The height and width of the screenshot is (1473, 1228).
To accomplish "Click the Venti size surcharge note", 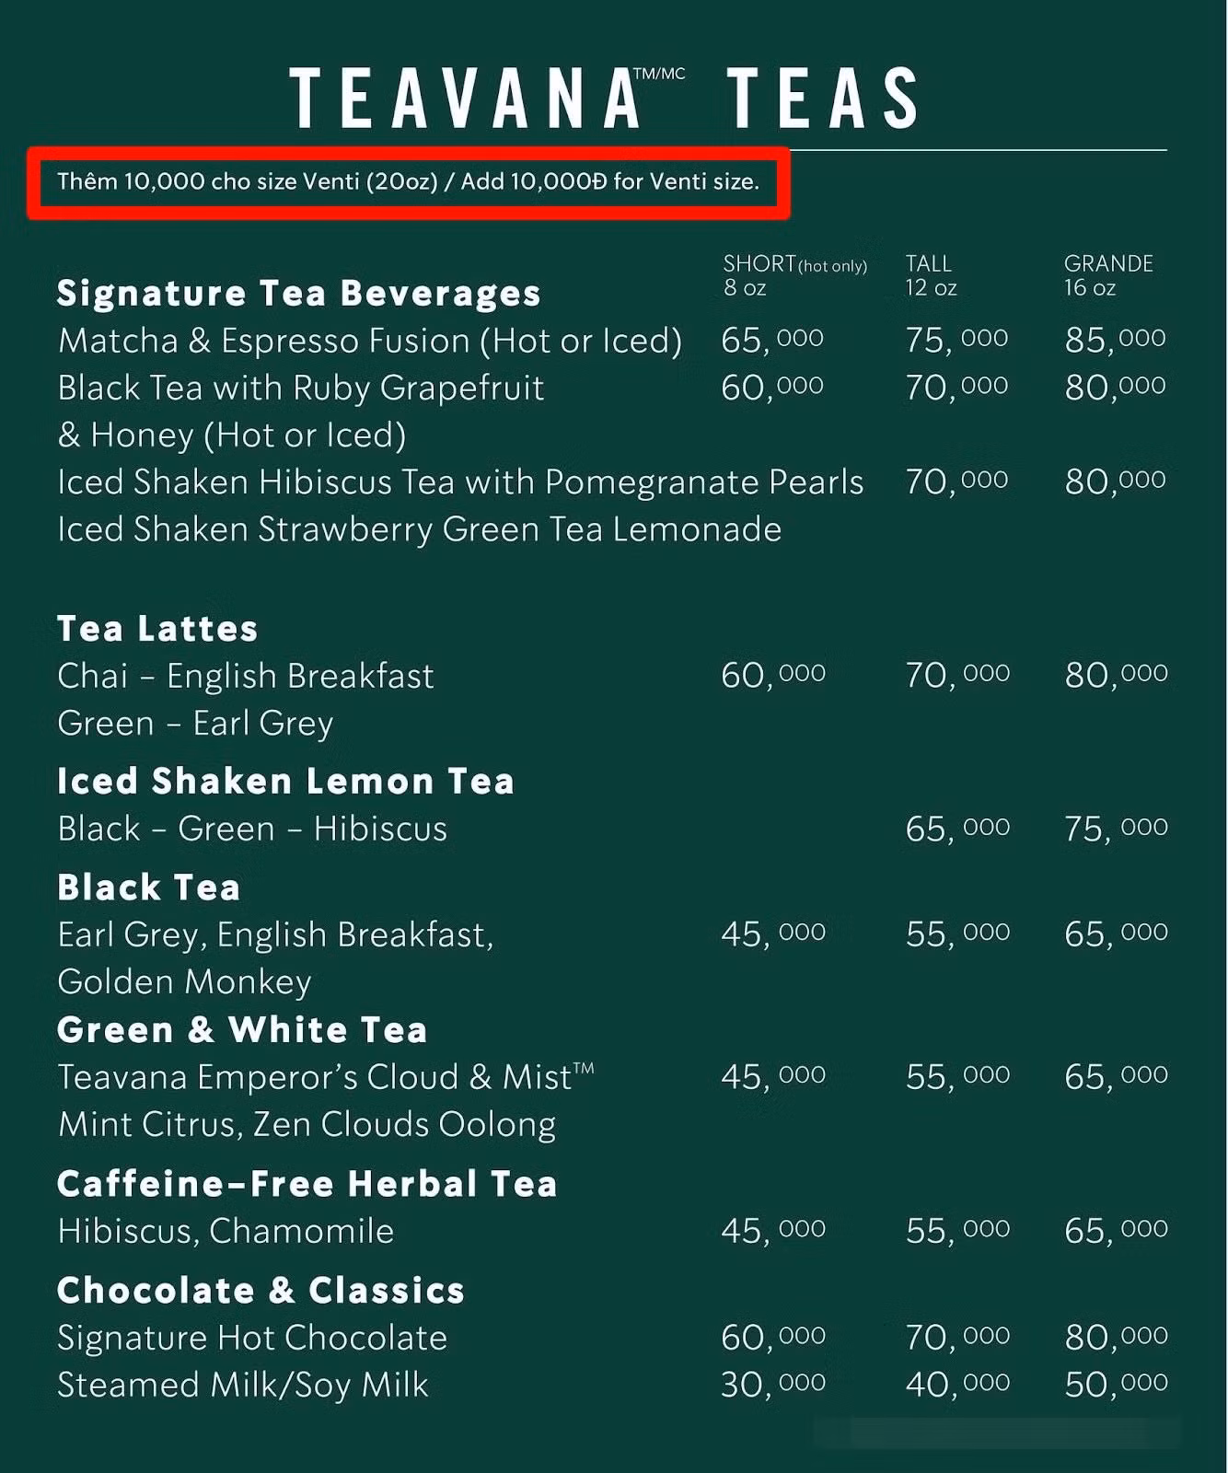I will point(408,181).
